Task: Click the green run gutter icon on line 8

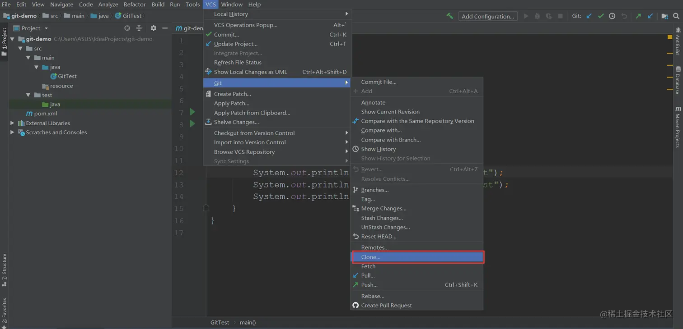Action: tap(192, 123)
